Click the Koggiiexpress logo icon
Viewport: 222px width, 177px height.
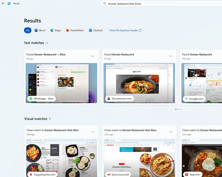[x=31, y=175]
